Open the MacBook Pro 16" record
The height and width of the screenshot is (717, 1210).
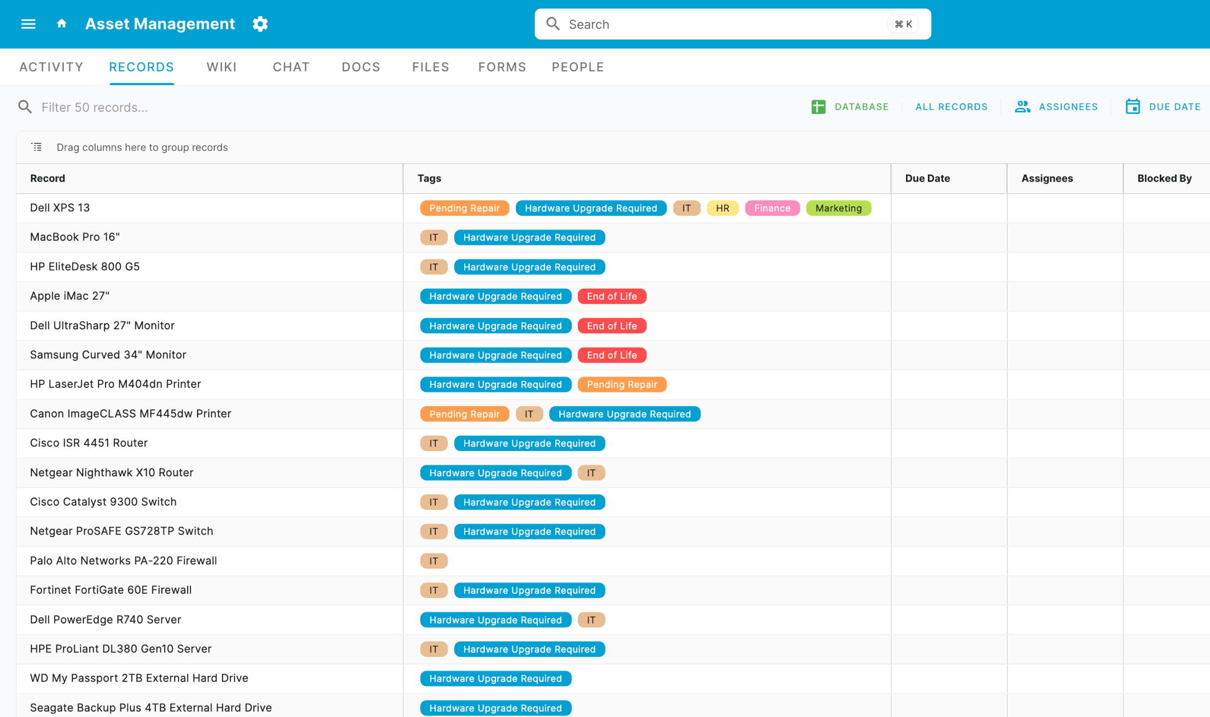[x=75, y=237]
